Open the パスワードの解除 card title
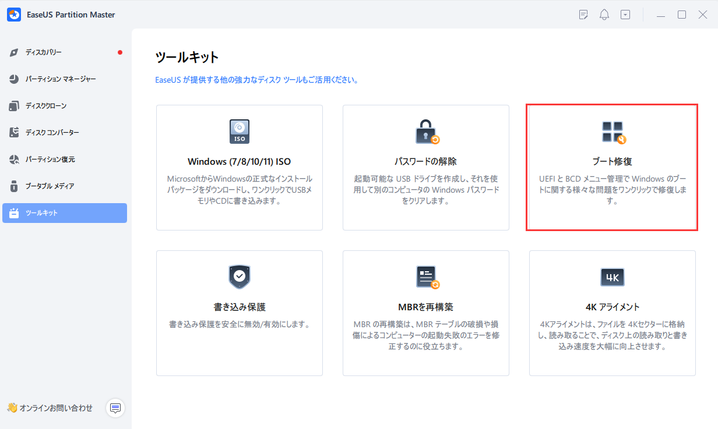The width and height of the screenshot is (718, 429). click(x=425, y=161)
